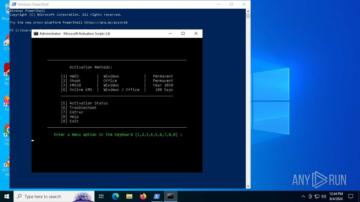Open the Action Center notifications icon
Viewport: 360px width, 202px height.
click(x=351, y=196)
